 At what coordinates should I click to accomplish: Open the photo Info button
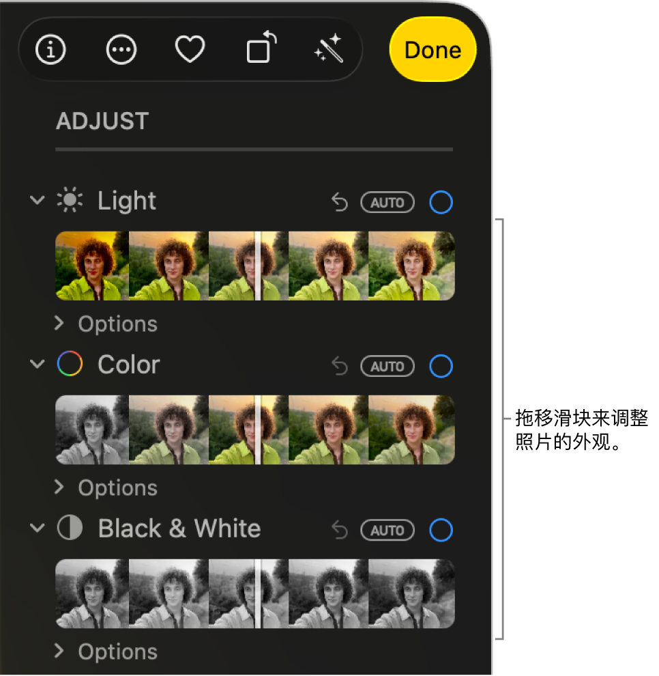pos(50,50)
